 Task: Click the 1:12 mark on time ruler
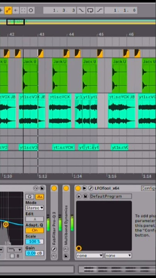pos(43,176)
